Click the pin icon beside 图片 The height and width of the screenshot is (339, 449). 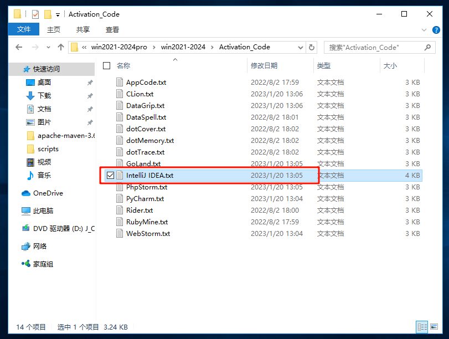pos(90,122)
